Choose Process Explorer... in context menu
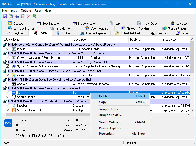 pyautogui.click(x=120, y=128)
